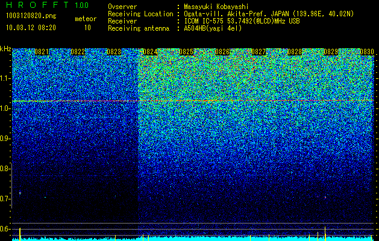Click the 0823 time marker

pyautogui.click(x=114, y=52)
